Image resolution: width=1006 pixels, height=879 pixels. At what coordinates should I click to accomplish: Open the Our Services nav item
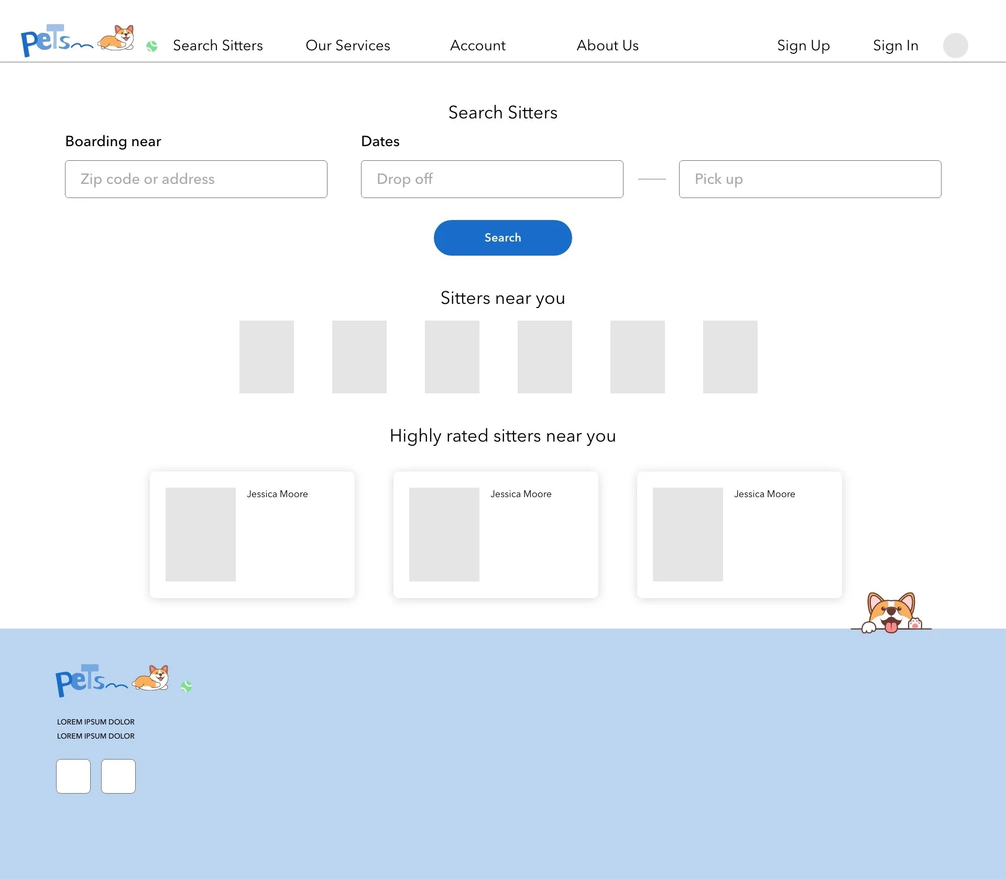pos(348,46)
